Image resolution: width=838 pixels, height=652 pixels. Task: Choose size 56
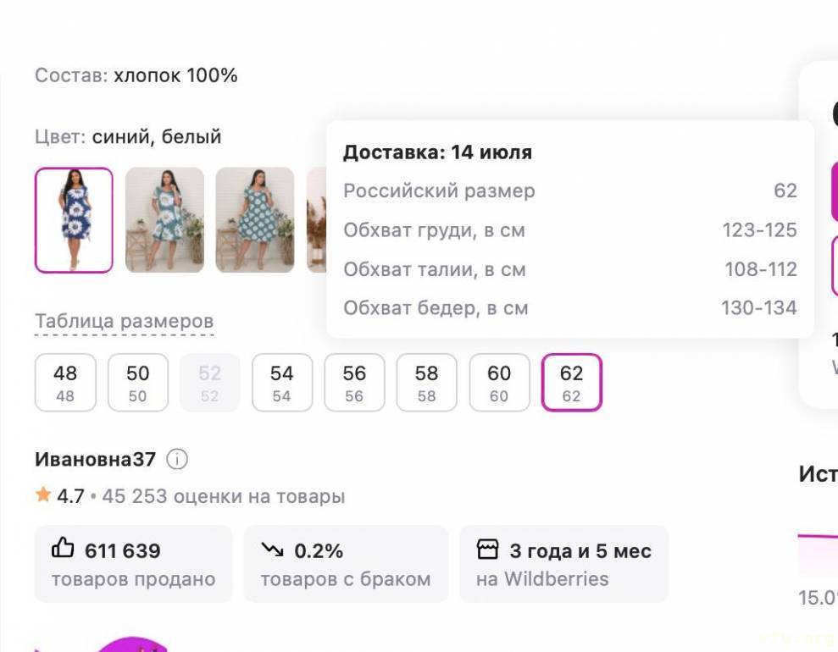point(354,383)
